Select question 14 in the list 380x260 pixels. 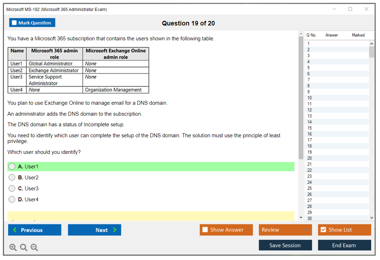[337, 122]
